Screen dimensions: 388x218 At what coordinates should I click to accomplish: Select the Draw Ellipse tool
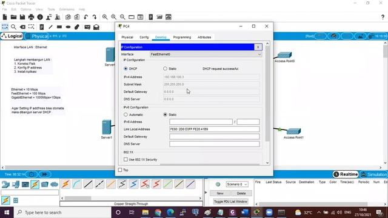pos(68,27)
